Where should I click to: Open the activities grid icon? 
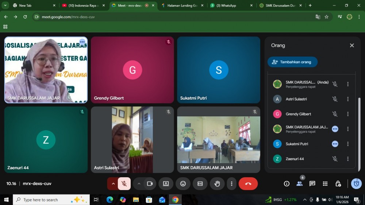pyautogui.click(x=325, y=184)
